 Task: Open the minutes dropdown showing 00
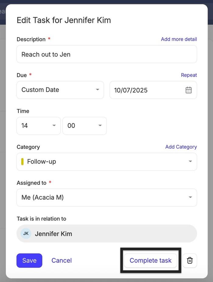85,126
